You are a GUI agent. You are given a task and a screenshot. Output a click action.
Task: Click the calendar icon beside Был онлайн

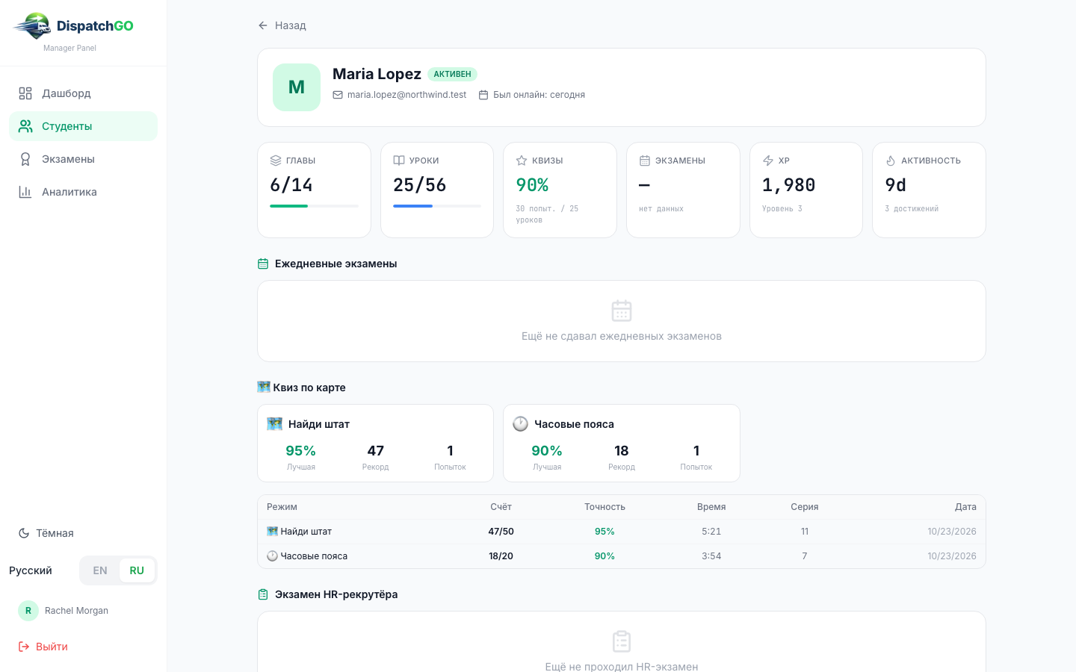tap(483, 95)
